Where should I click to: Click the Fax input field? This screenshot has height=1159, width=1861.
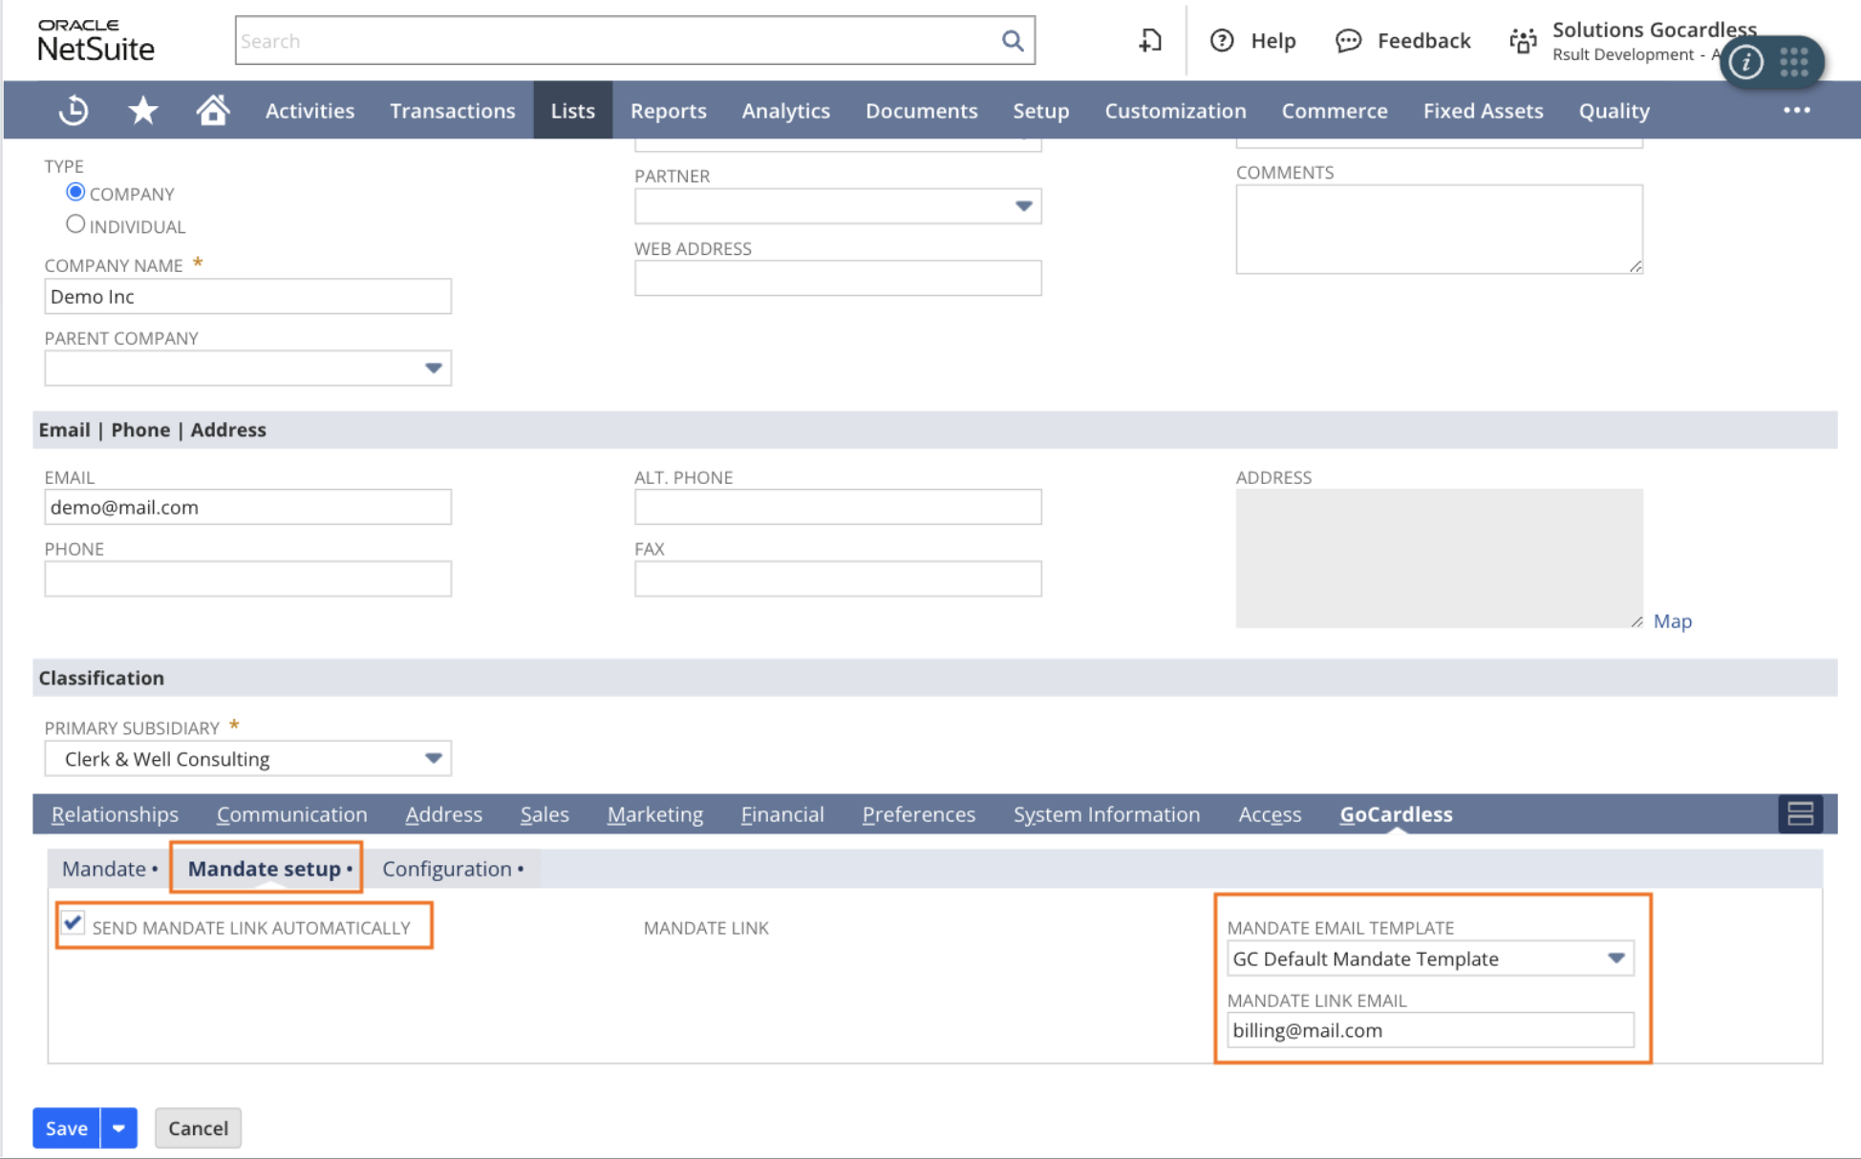pyautogui.click(x=838, y=579)
